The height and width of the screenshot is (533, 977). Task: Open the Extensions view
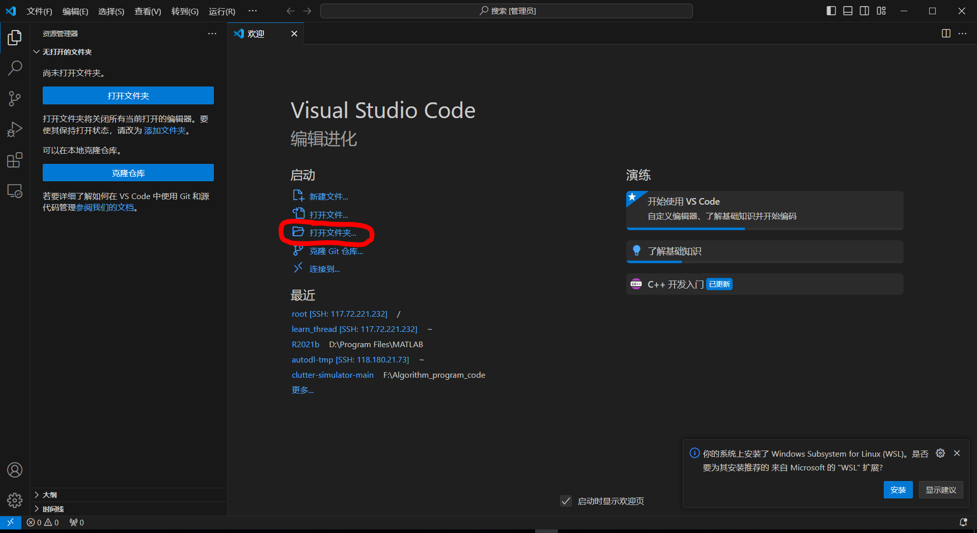tap(15, 160)
